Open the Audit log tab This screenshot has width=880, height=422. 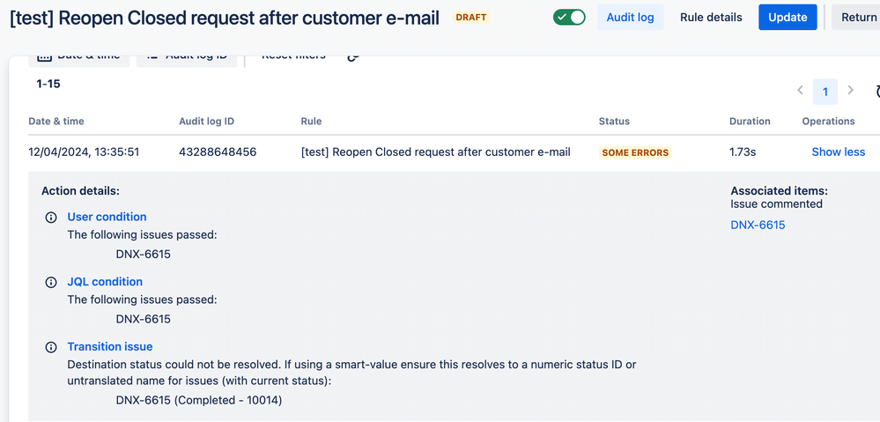pyautogui.click(x=630, y=18)
